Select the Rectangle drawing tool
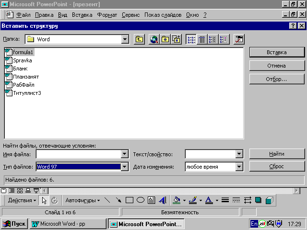307x230 pixels. [130, 200]
